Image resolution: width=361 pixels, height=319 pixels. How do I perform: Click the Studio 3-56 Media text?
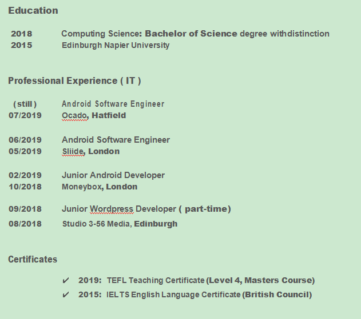pos(97,224)
